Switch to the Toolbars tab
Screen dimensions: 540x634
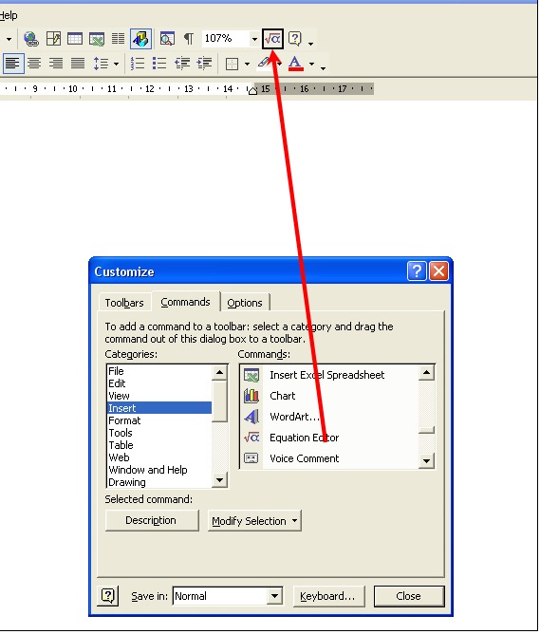click(124, 303)
